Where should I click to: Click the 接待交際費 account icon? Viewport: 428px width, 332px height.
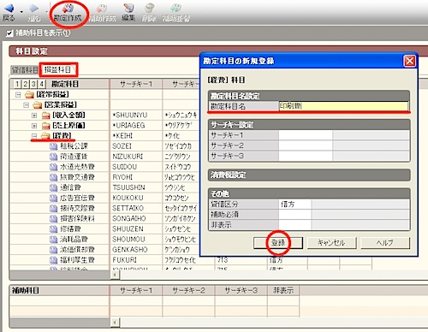coord(53,208)
